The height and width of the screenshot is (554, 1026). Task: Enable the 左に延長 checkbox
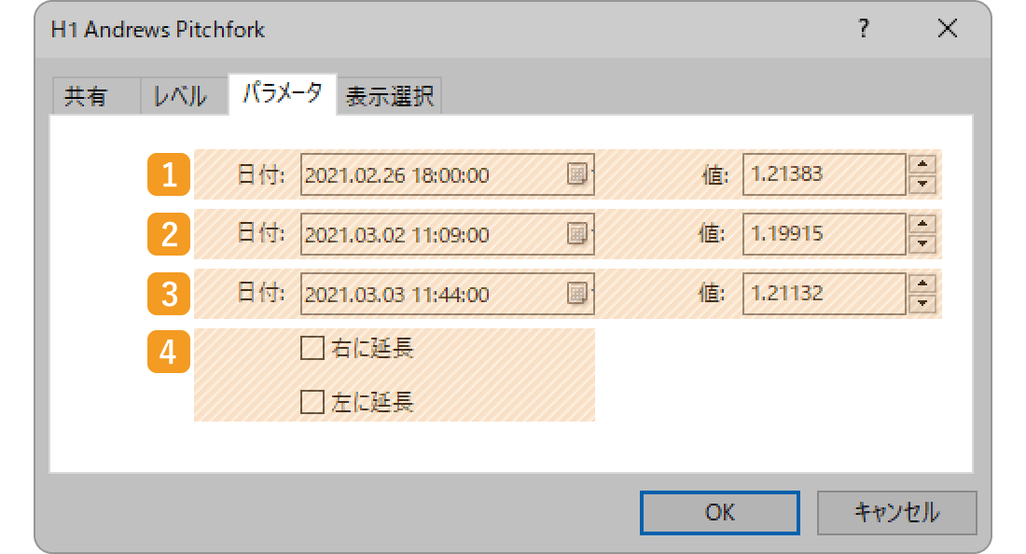(x=312, y=402)
